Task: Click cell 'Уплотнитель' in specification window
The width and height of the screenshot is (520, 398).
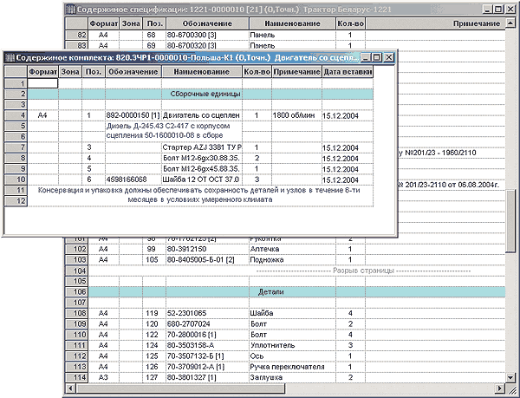Action: [292, 345]
